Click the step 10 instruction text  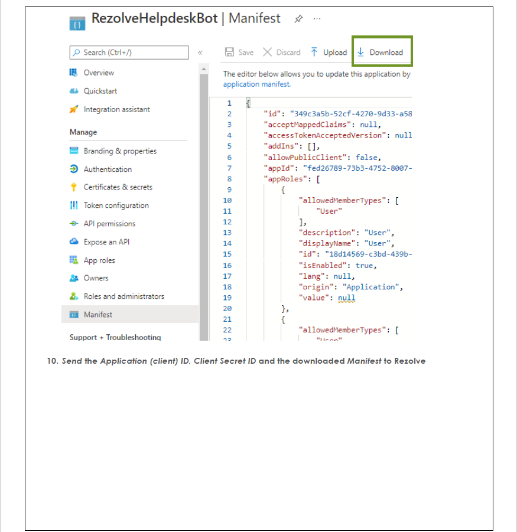point(236,361)
